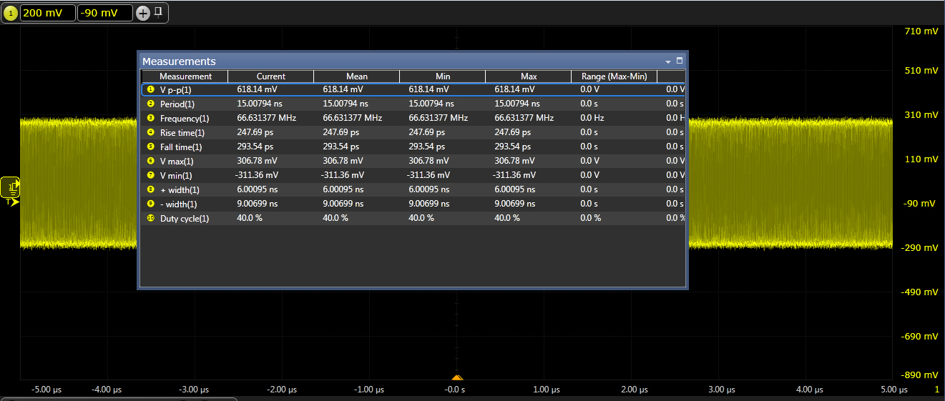
Task: Click the plus add channel icon
Action: point(143,13)
